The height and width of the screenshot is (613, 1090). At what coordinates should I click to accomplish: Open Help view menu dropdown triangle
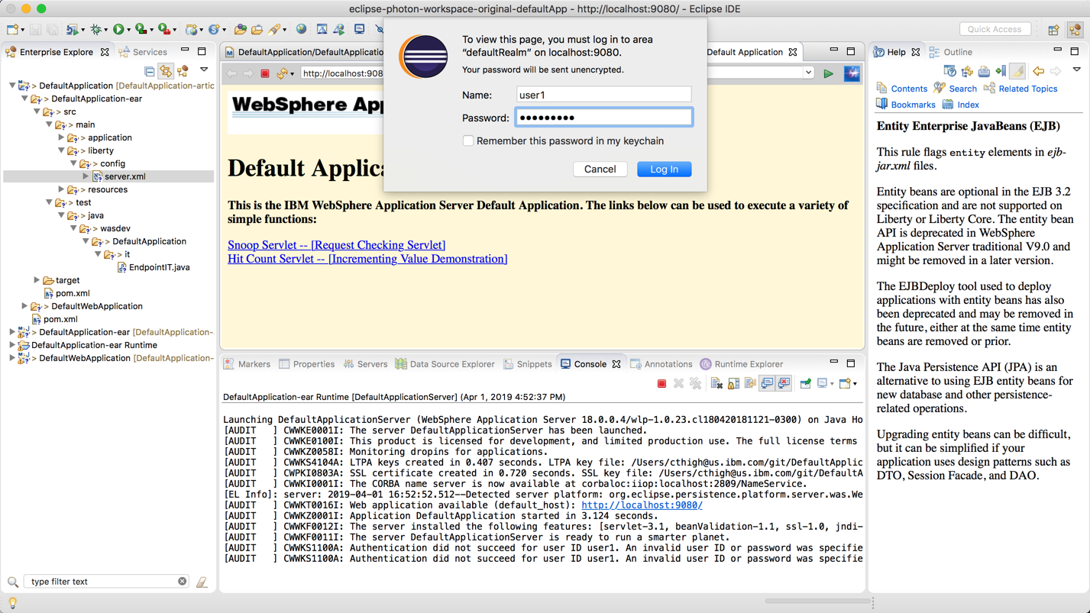[x=1076, y=69]
